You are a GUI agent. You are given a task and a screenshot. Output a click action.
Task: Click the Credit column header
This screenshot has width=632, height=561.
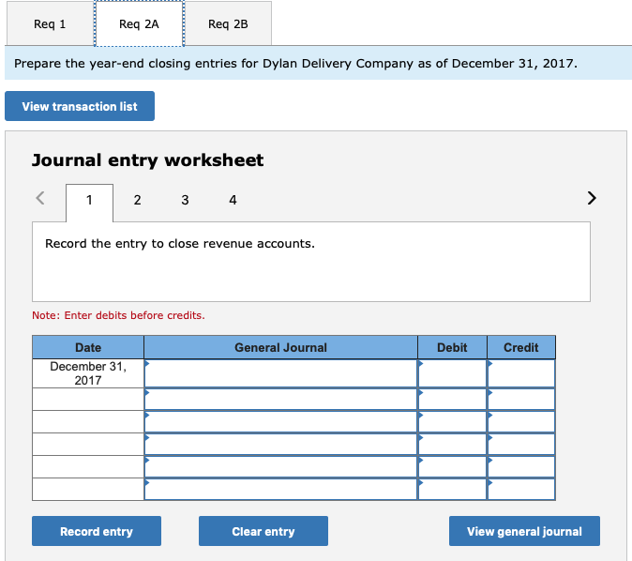point(521,347)
